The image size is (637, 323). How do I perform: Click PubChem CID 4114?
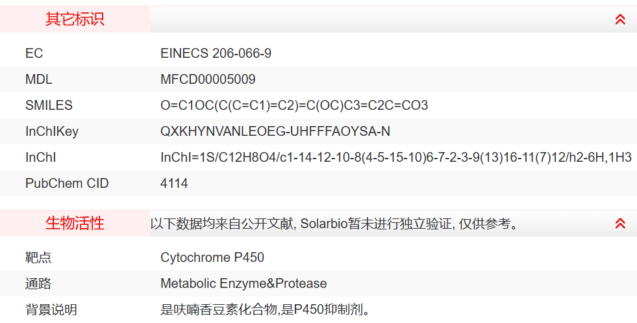(x=174, y=183)
